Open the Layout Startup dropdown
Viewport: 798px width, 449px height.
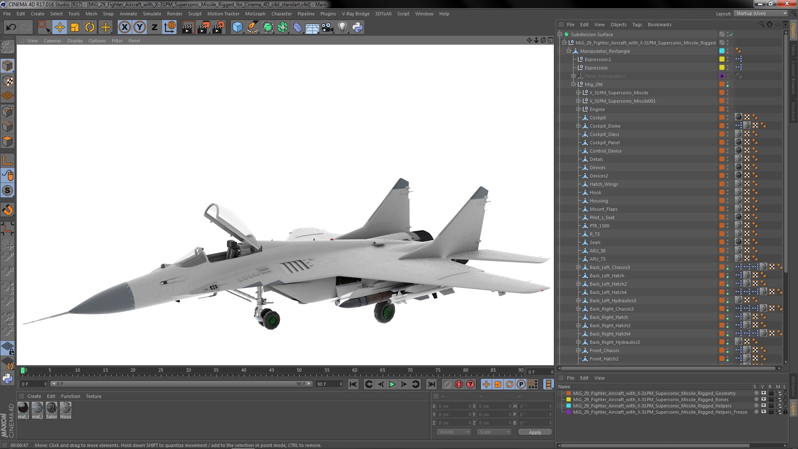pyautogui.click(x=761, y=13)
